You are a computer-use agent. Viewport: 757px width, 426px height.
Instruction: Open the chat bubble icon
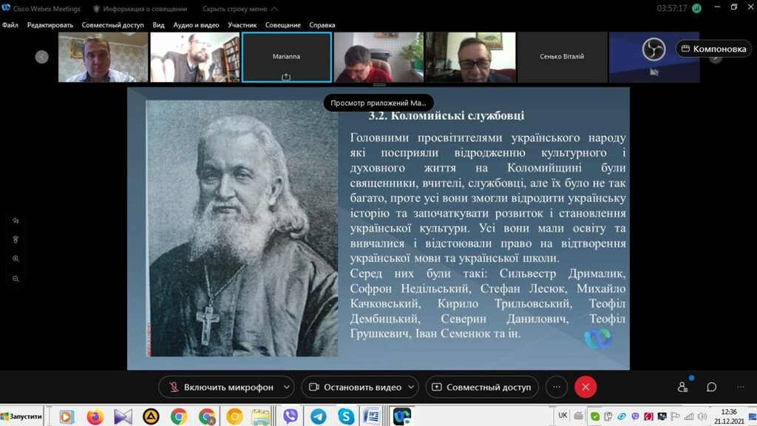point(711,387)
